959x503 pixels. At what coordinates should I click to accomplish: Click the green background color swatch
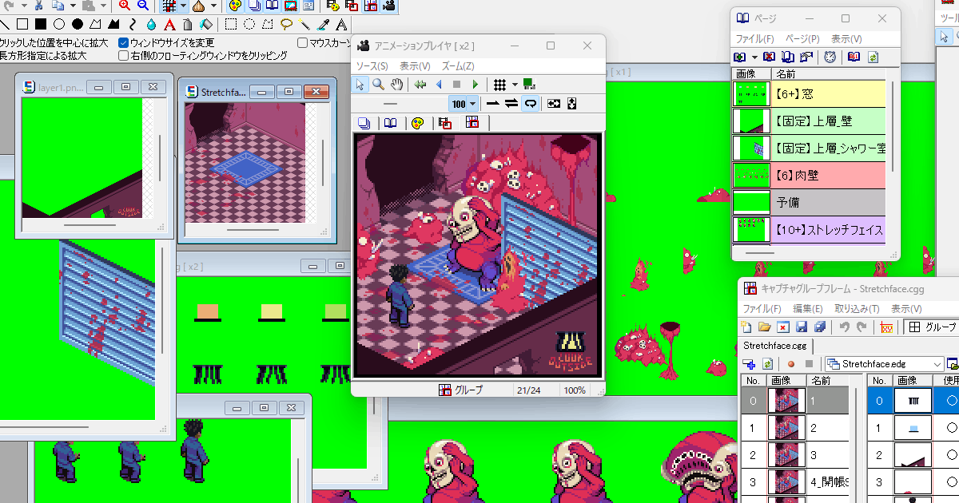tap(528, 84)
